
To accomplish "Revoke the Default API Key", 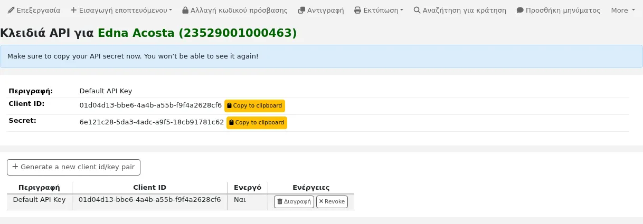I will tap(332, 201).
